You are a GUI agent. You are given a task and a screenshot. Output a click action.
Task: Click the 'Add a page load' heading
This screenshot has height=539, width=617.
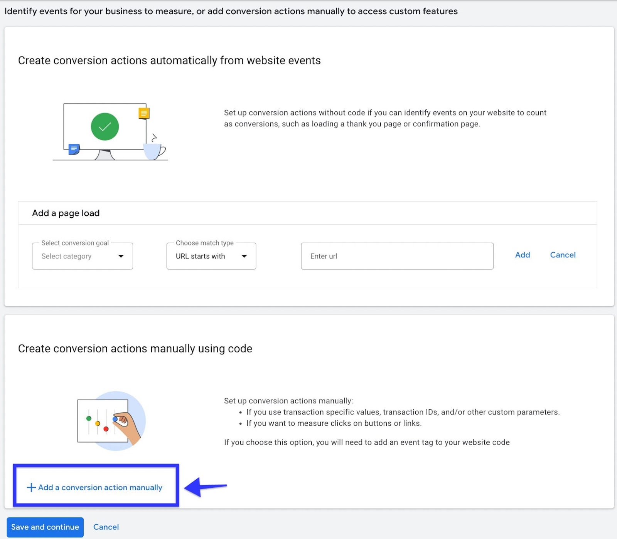tap(66, 213)
